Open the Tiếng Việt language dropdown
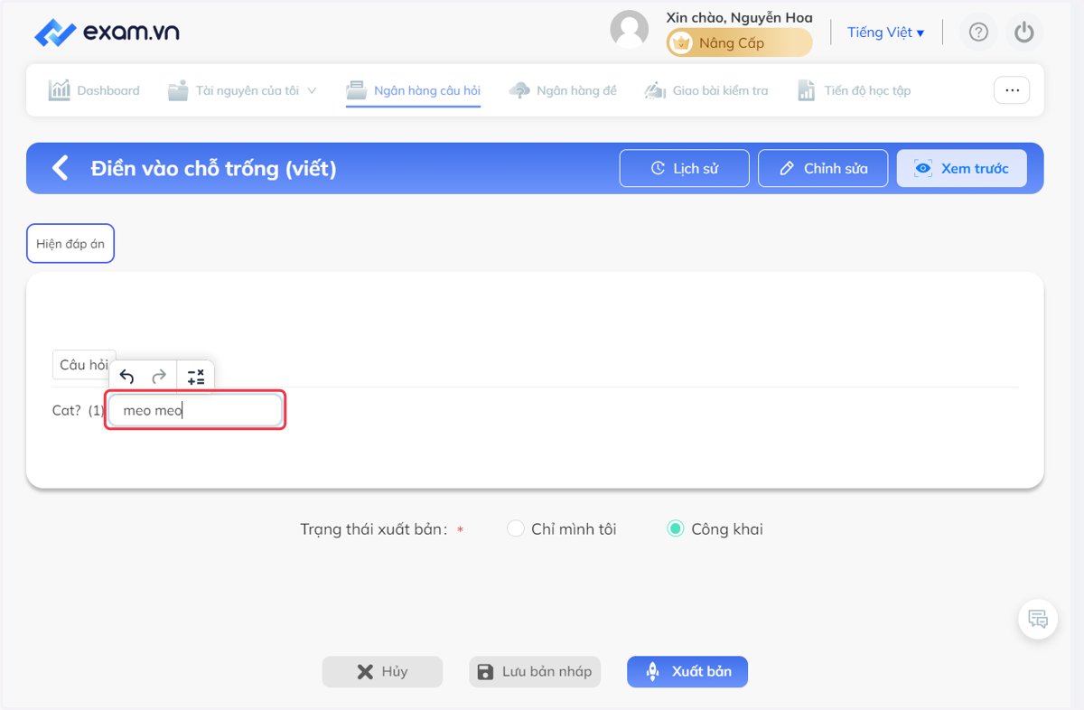This screenshot has height=710, width=1084. coord(885,33)
